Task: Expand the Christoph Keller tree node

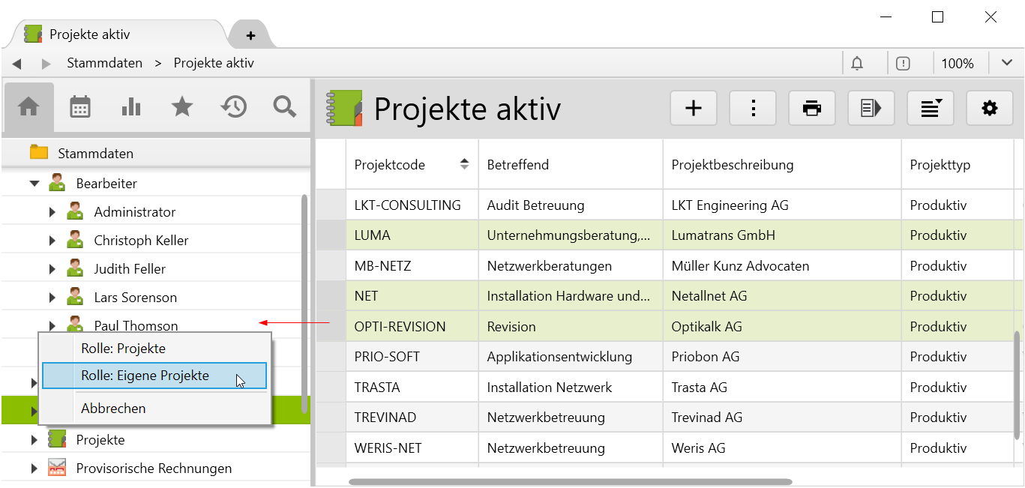Action: coord(52,241)
